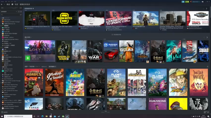This screenshot has width=211, height=118.
Task: Open Developer Briefing #169 news card
Action: click(x=172, y=21)
